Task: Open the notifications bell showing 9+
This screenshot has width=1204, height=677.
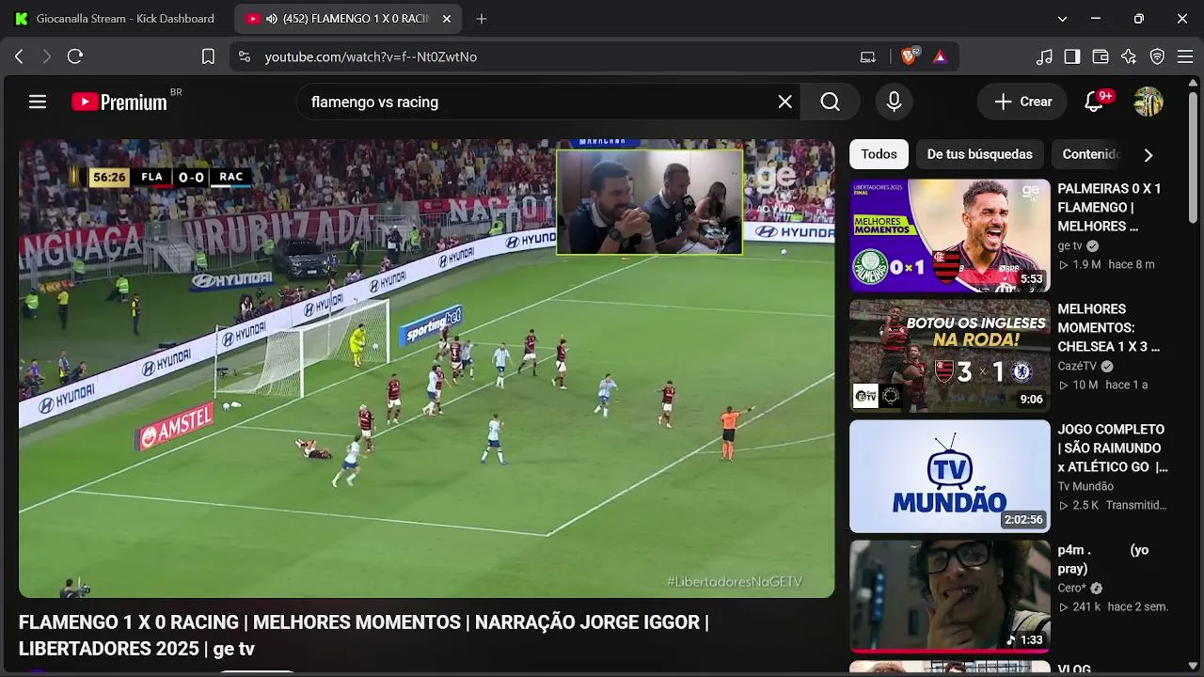Action: point(1094,102)
